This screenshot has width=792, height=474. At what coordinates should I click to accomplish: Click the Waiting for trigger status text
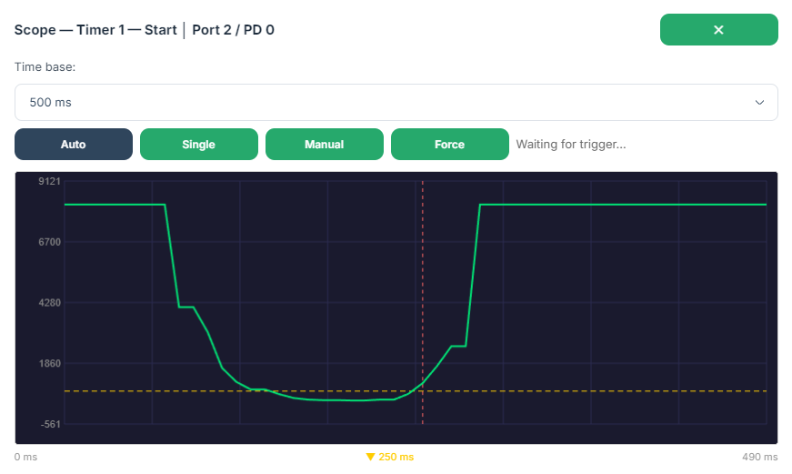[x=571, y=144]
